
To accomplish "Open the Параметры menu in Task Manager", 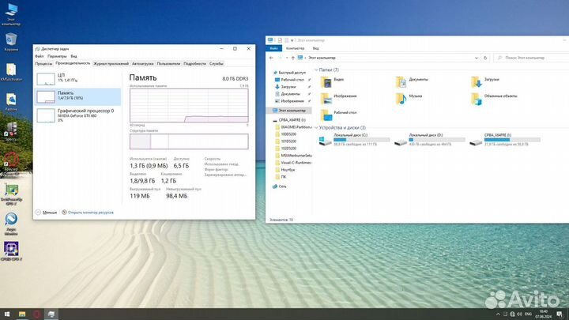I will click(x=57, y=56).
